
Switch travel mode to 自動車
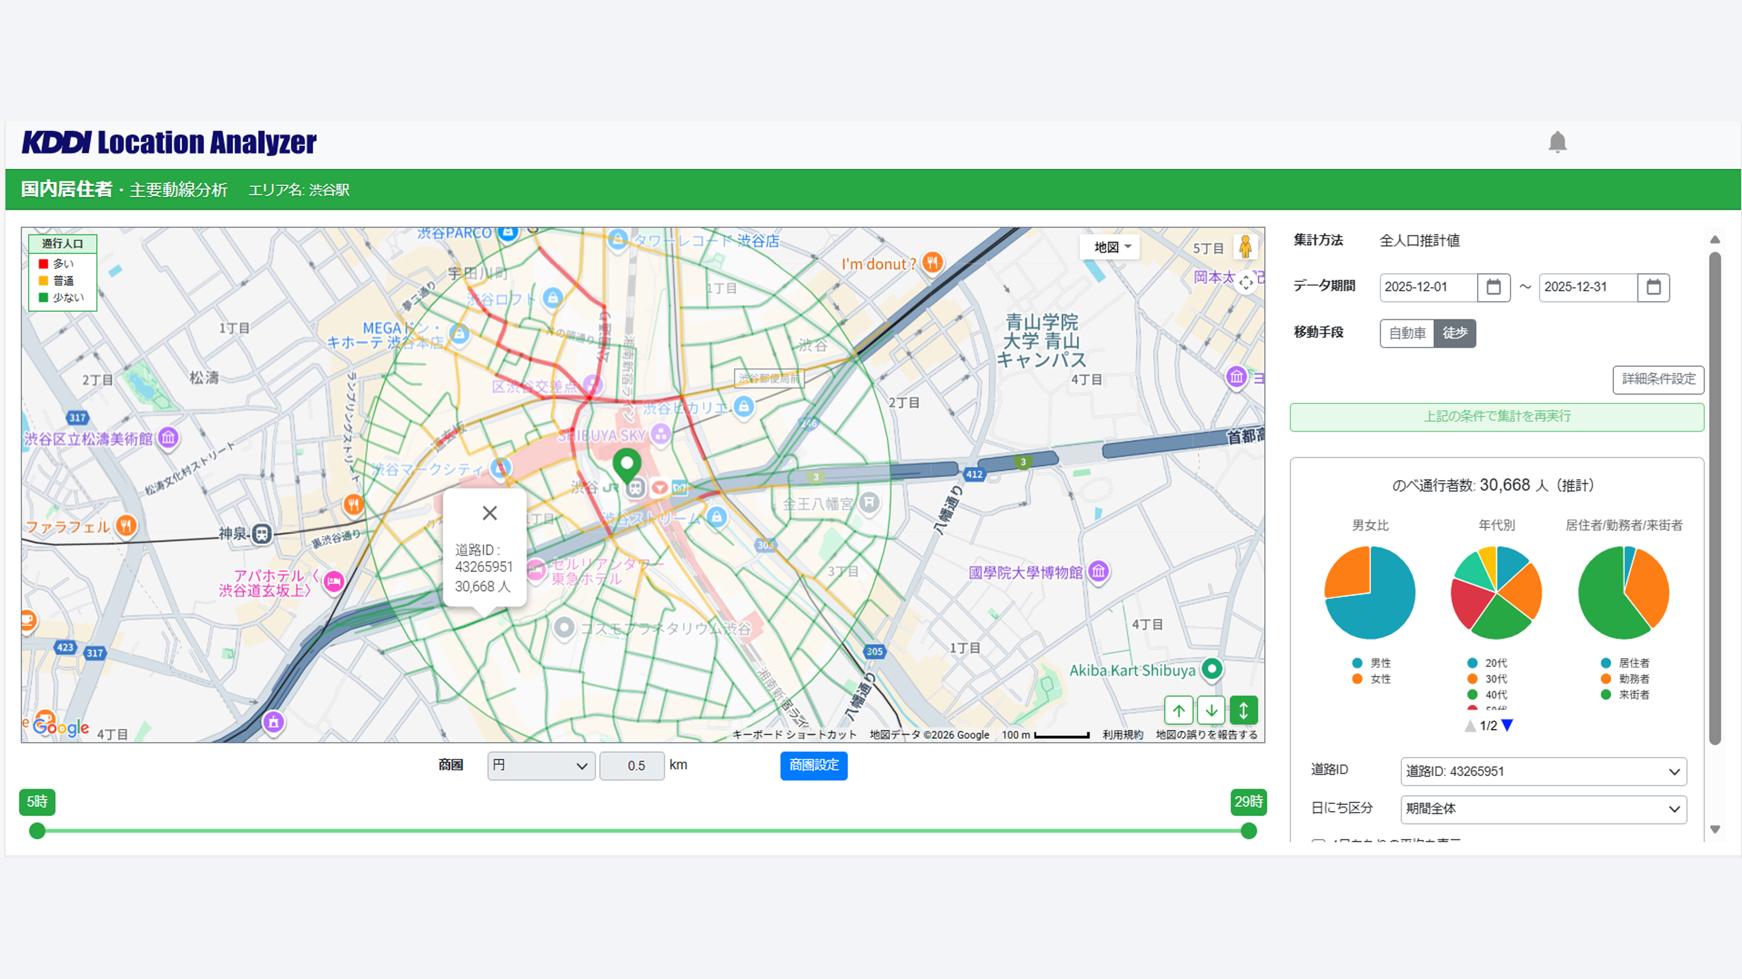pos(1407,333)
